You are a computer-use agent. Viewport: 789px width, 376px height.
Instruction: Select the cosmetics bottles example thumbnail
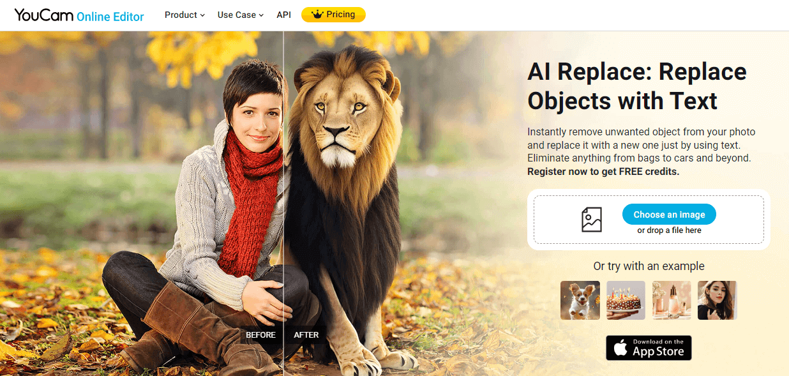point(672,300)
